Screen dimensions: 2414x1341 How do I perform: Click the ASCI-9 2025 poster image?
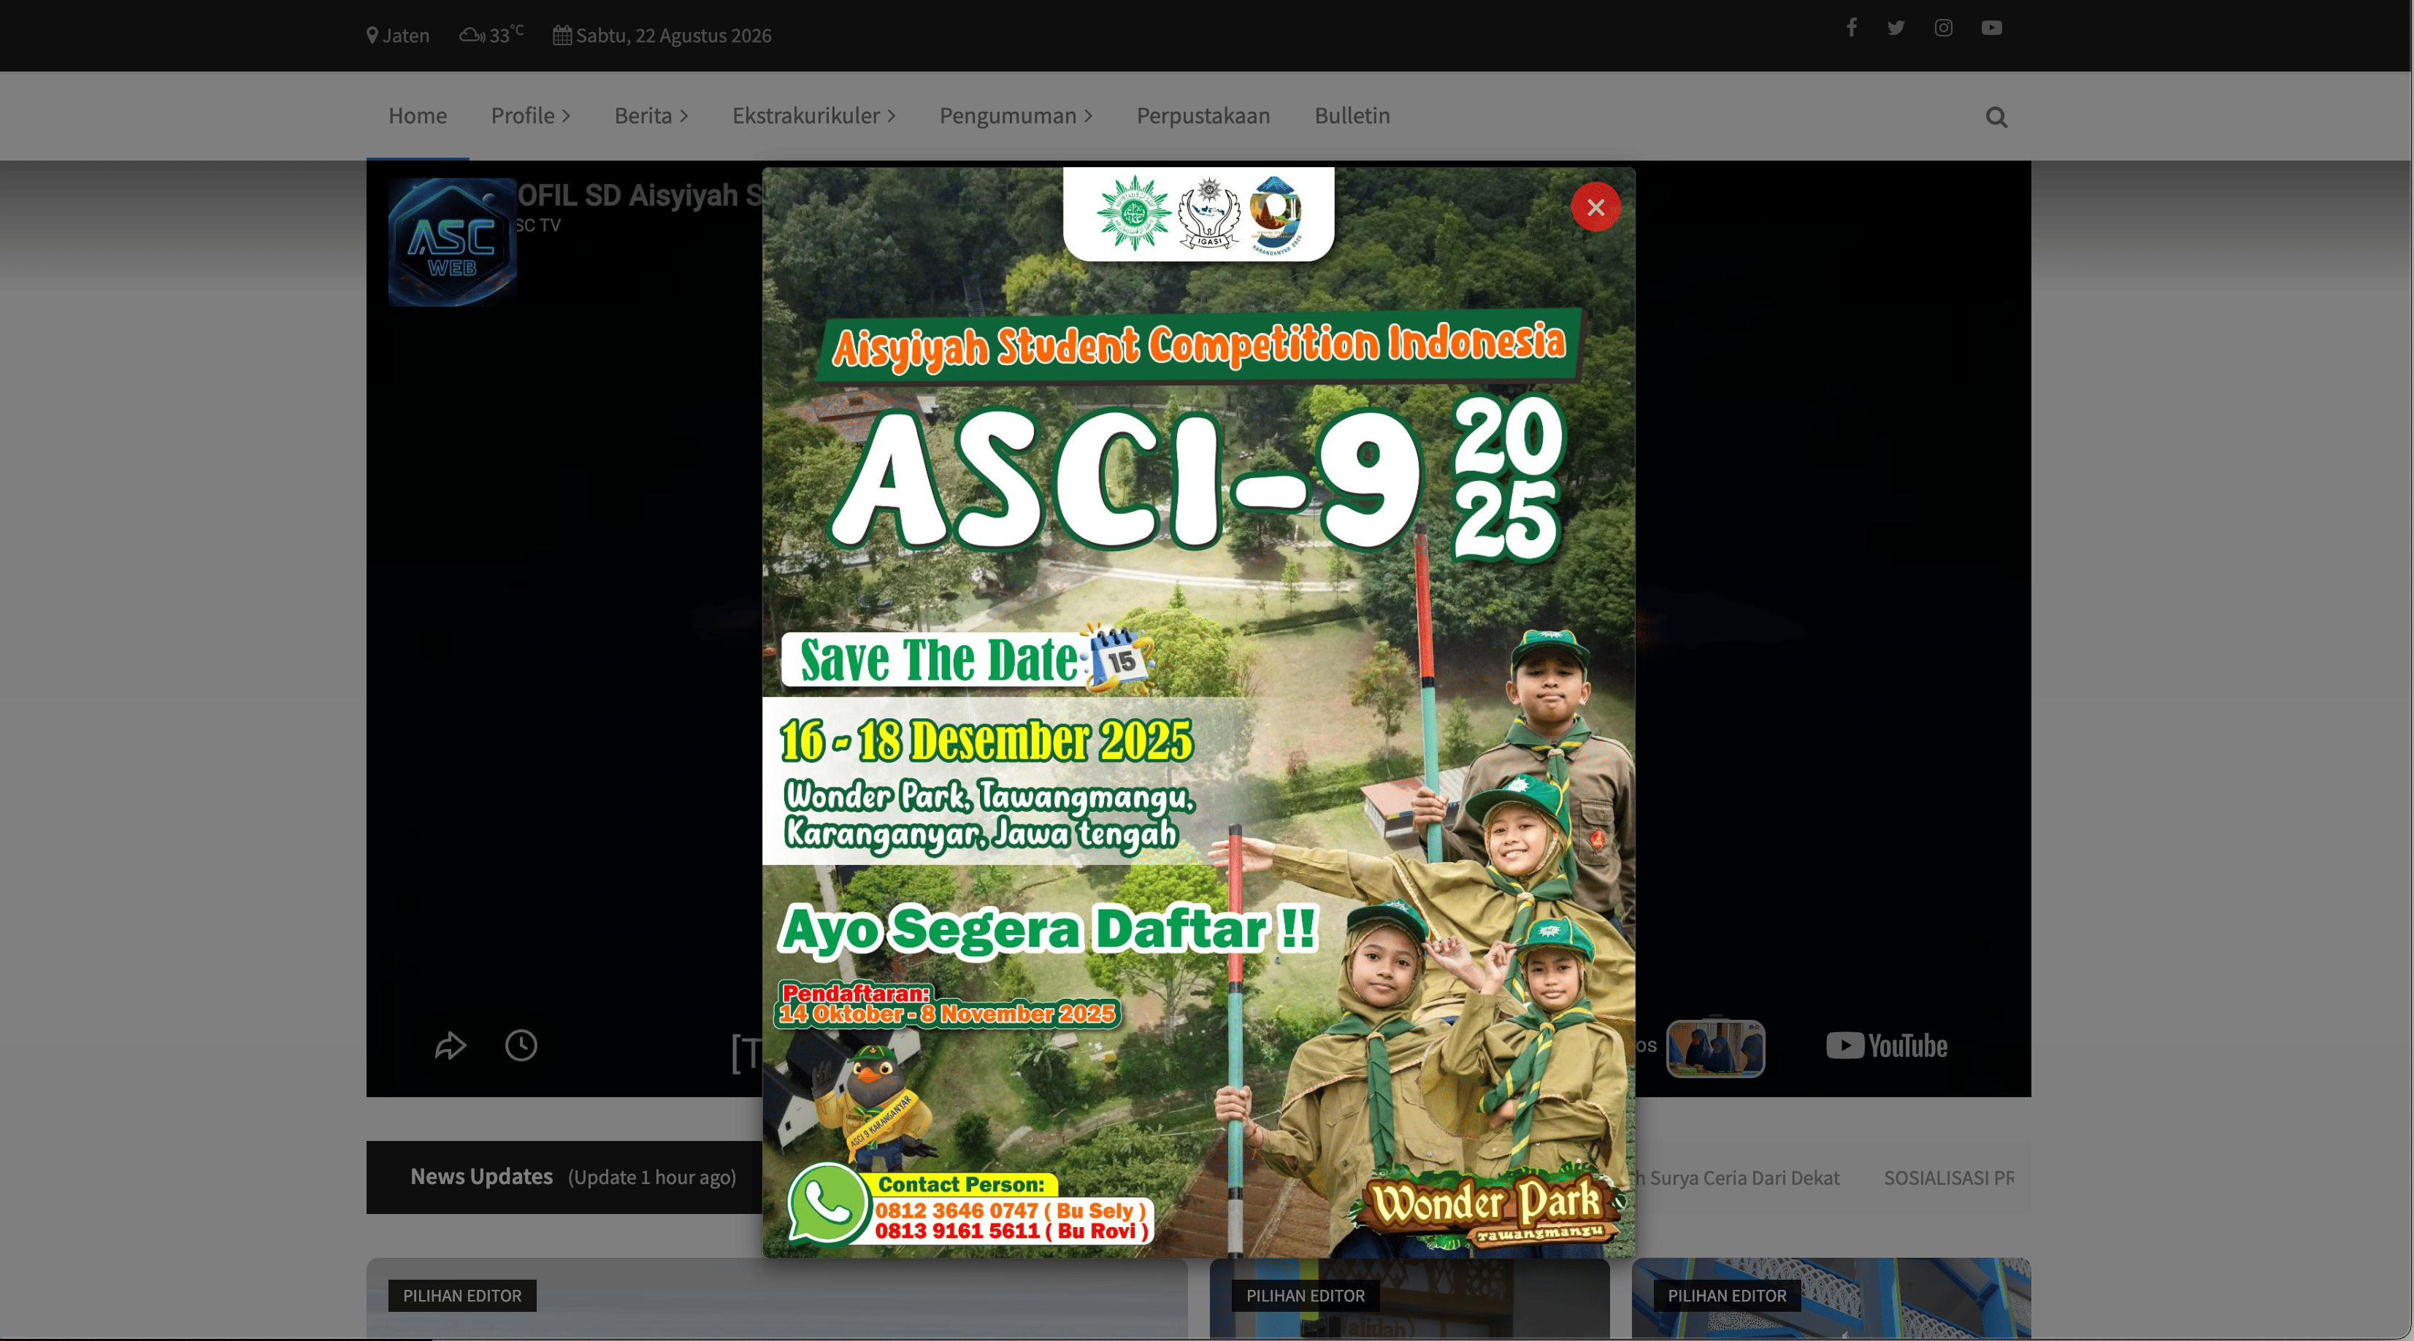tap(1198, 712)
